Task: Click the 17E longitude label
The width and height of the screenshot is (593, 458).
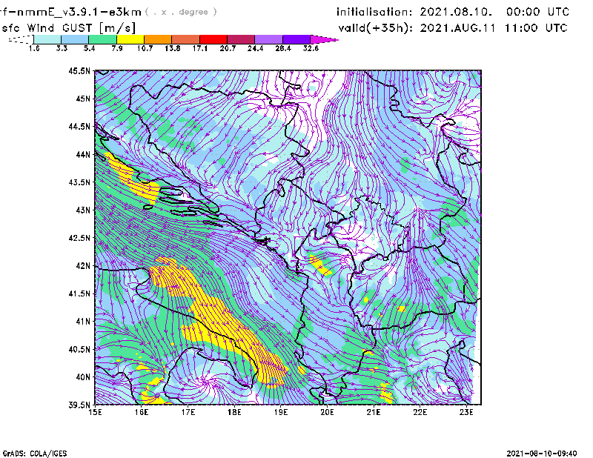Action: coord(188,412)
